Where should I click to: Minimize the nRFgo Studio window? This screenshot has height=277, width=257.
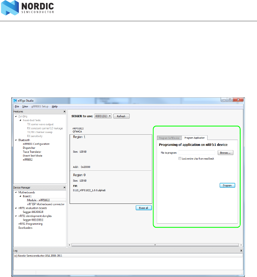point(224,100)
